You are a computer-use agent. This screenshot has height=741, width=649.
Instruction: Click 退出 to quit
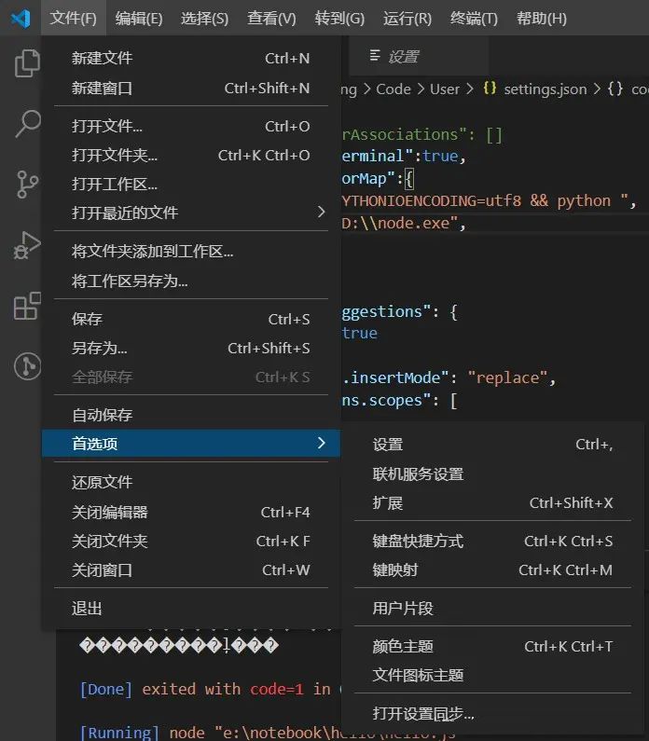coord(191,609)
